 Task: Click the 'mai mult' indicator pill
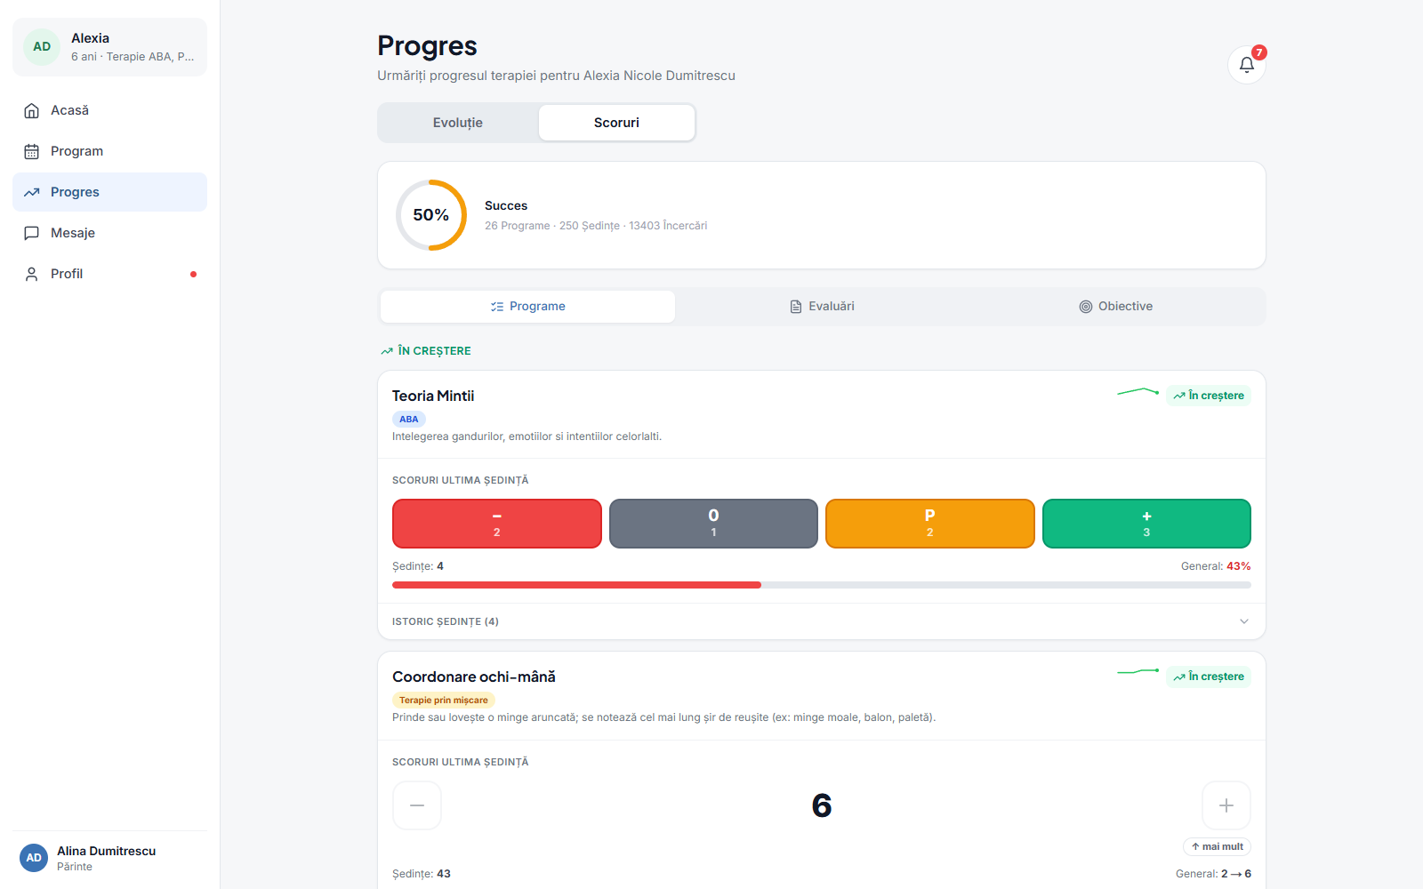click(x=1217, y=846)
